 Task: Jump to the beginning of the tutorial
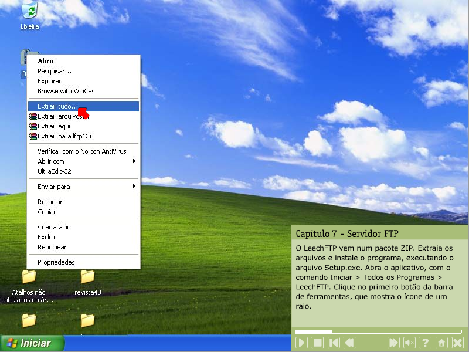[x=333, y=343]
